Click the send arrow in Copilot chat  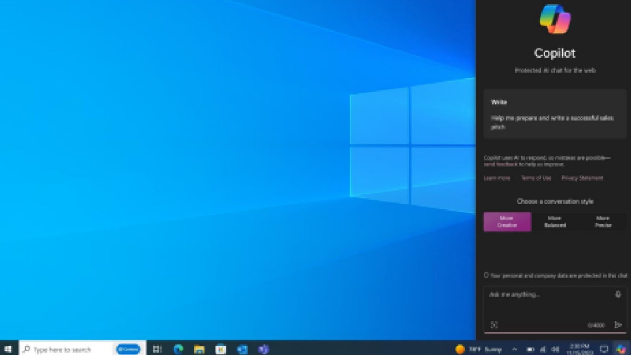tap(618, 325)
